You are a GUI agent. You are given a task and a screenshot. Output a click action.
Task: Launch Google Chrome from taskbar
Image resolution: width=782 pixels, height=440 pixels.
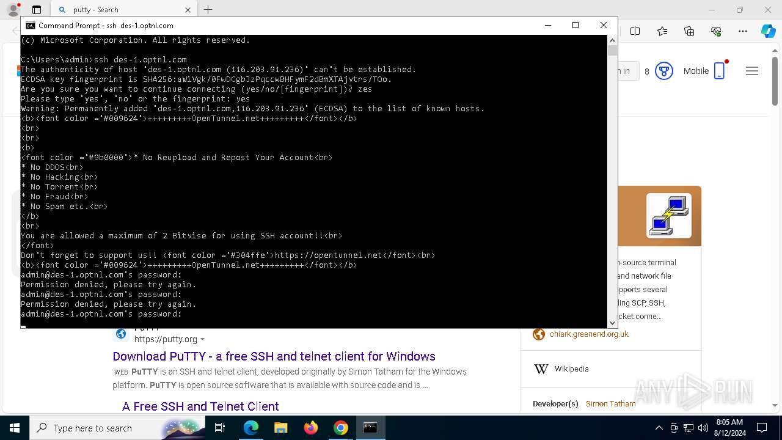[x=341, y=428]
